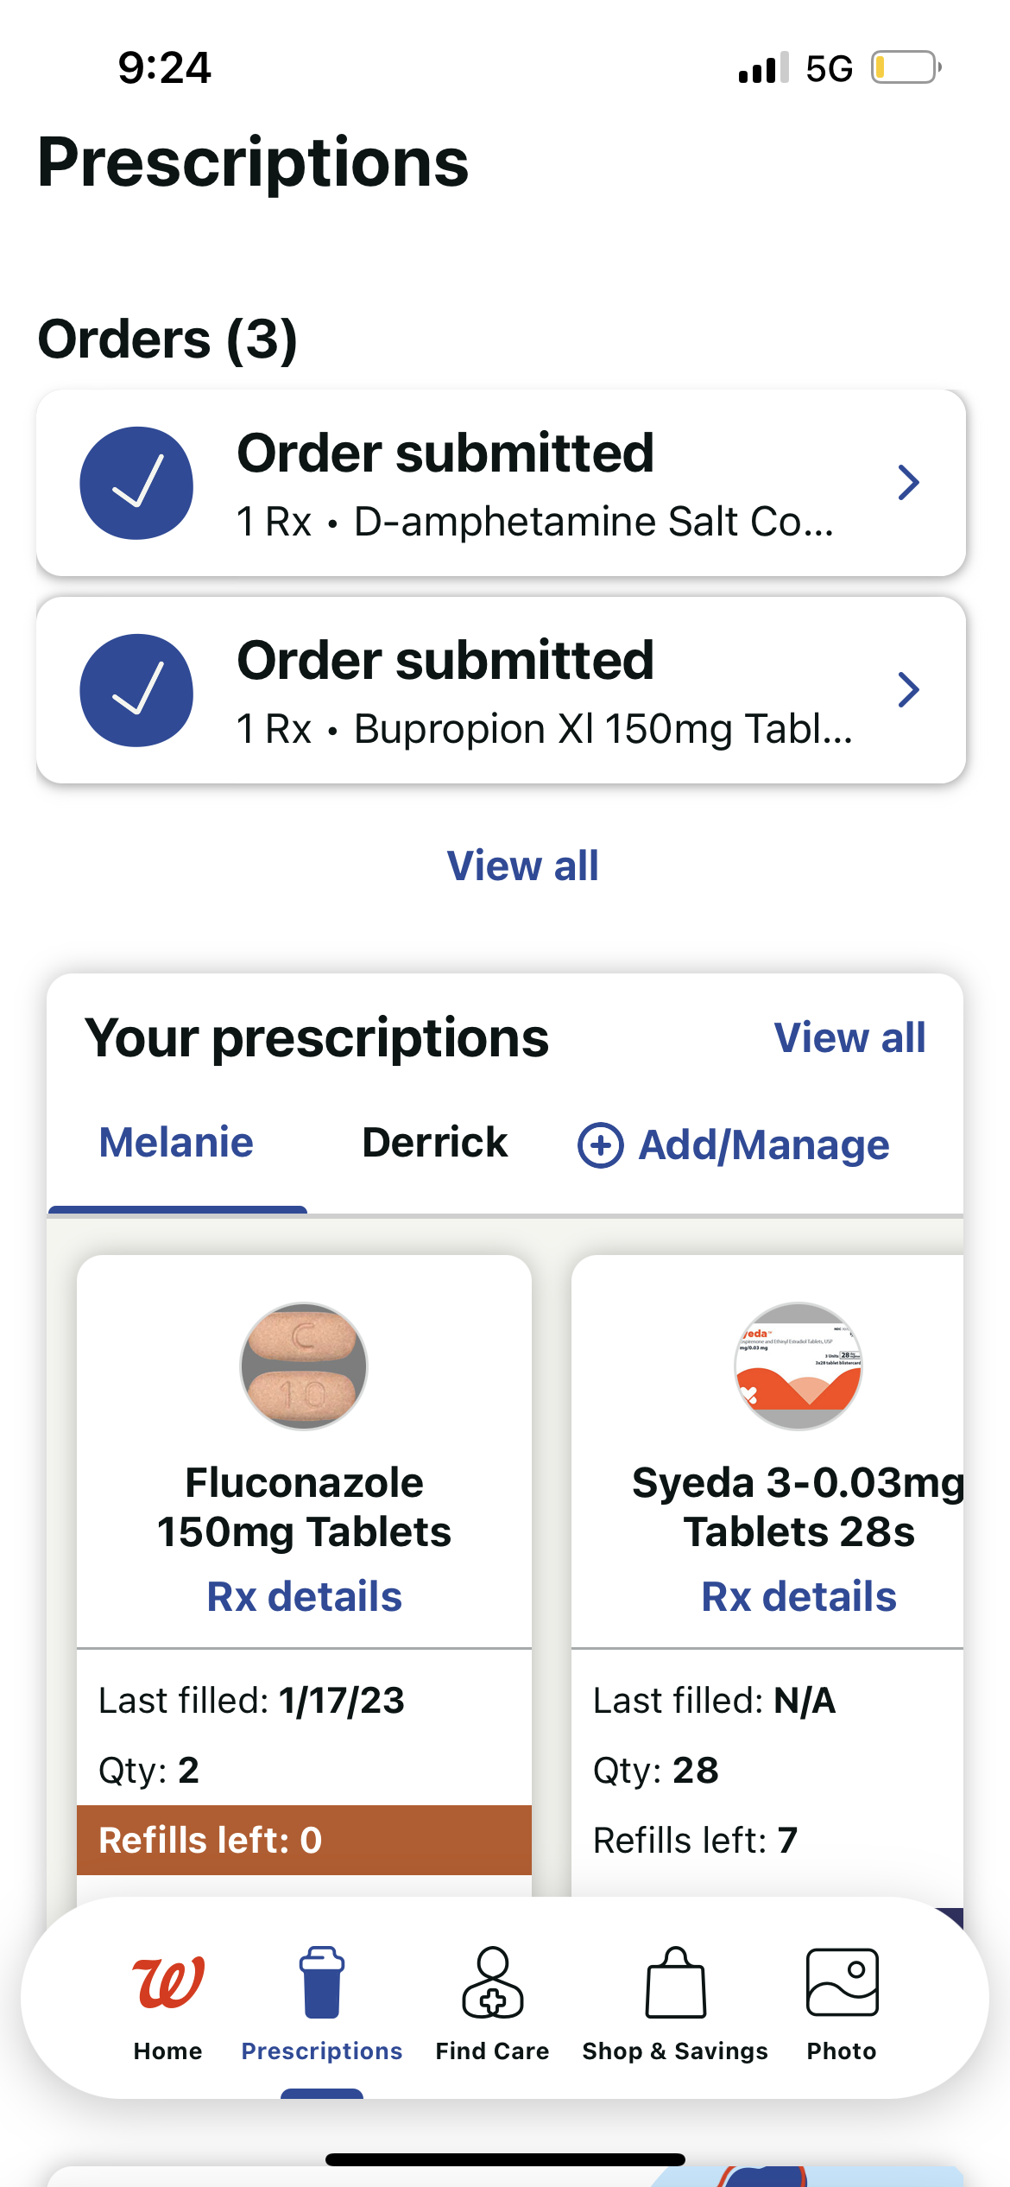Tap the Syeda package thumbnail
This screenshot has width=1010, height=2187.
click(799, 1366)
